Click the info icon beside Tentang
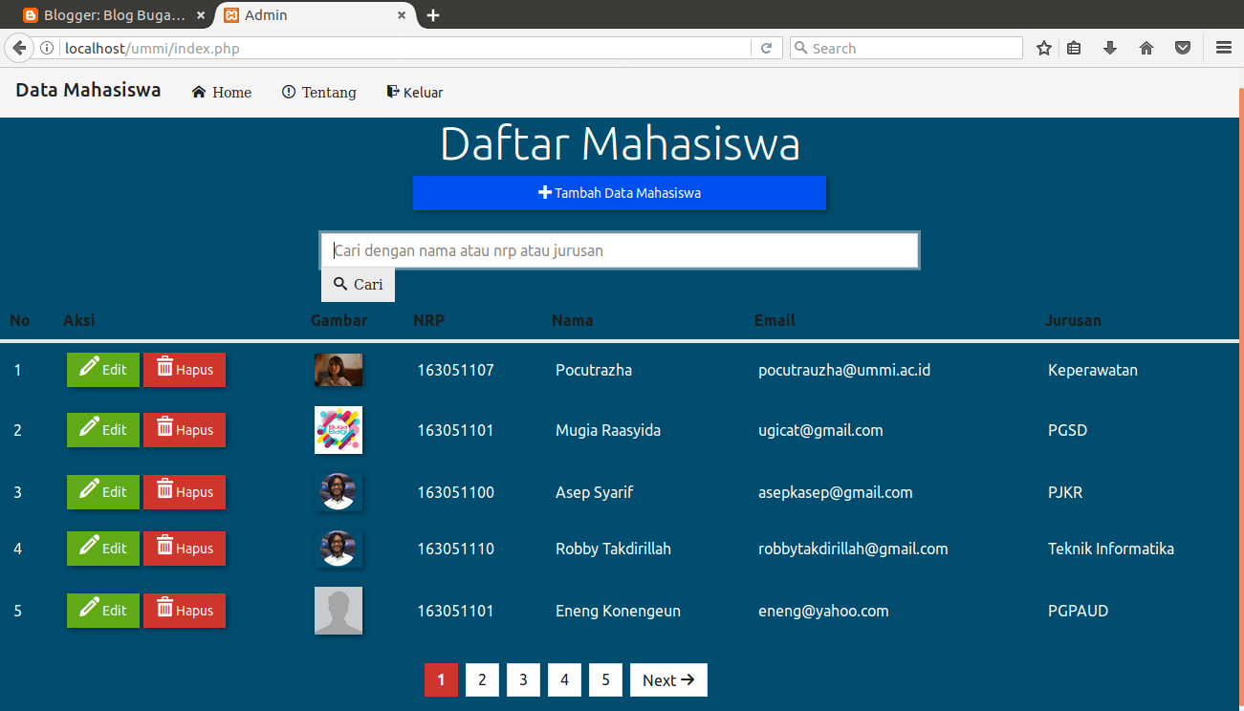 [288, 92]
